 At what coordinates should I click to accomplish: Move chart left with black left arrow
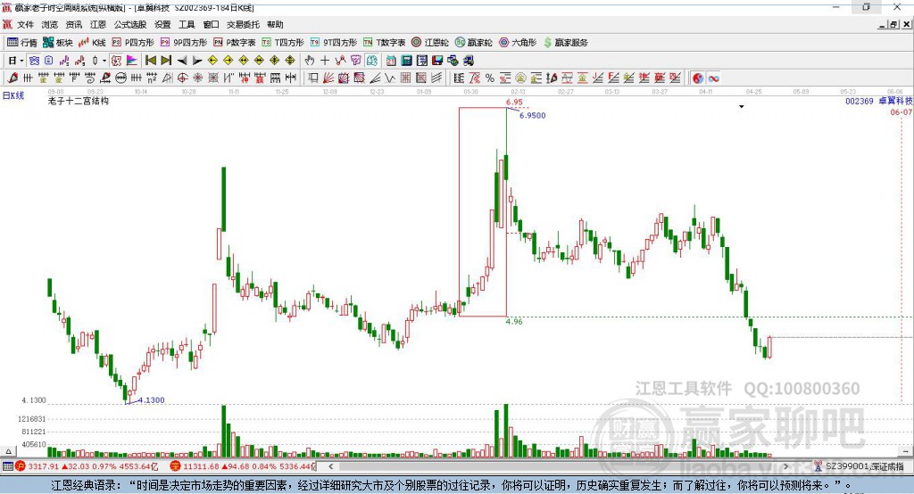[x=182, y=61]
